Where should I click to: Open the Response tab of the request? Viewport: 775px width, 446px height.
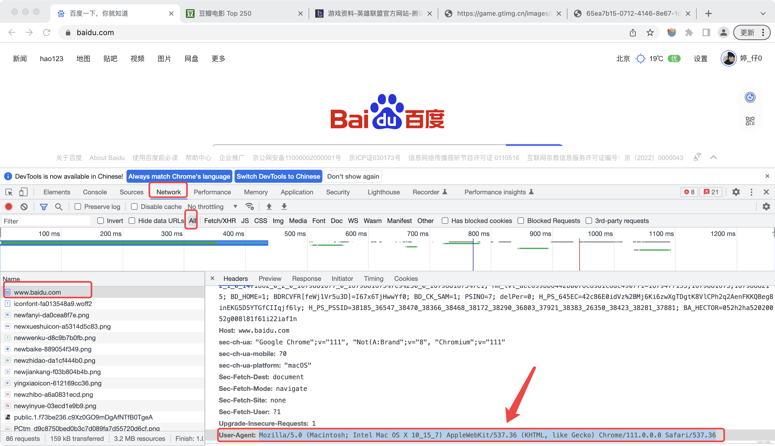(306, 278)
